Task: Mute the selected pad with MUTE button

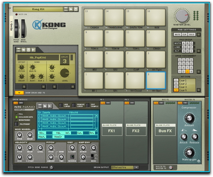Action: pos(177,34)
